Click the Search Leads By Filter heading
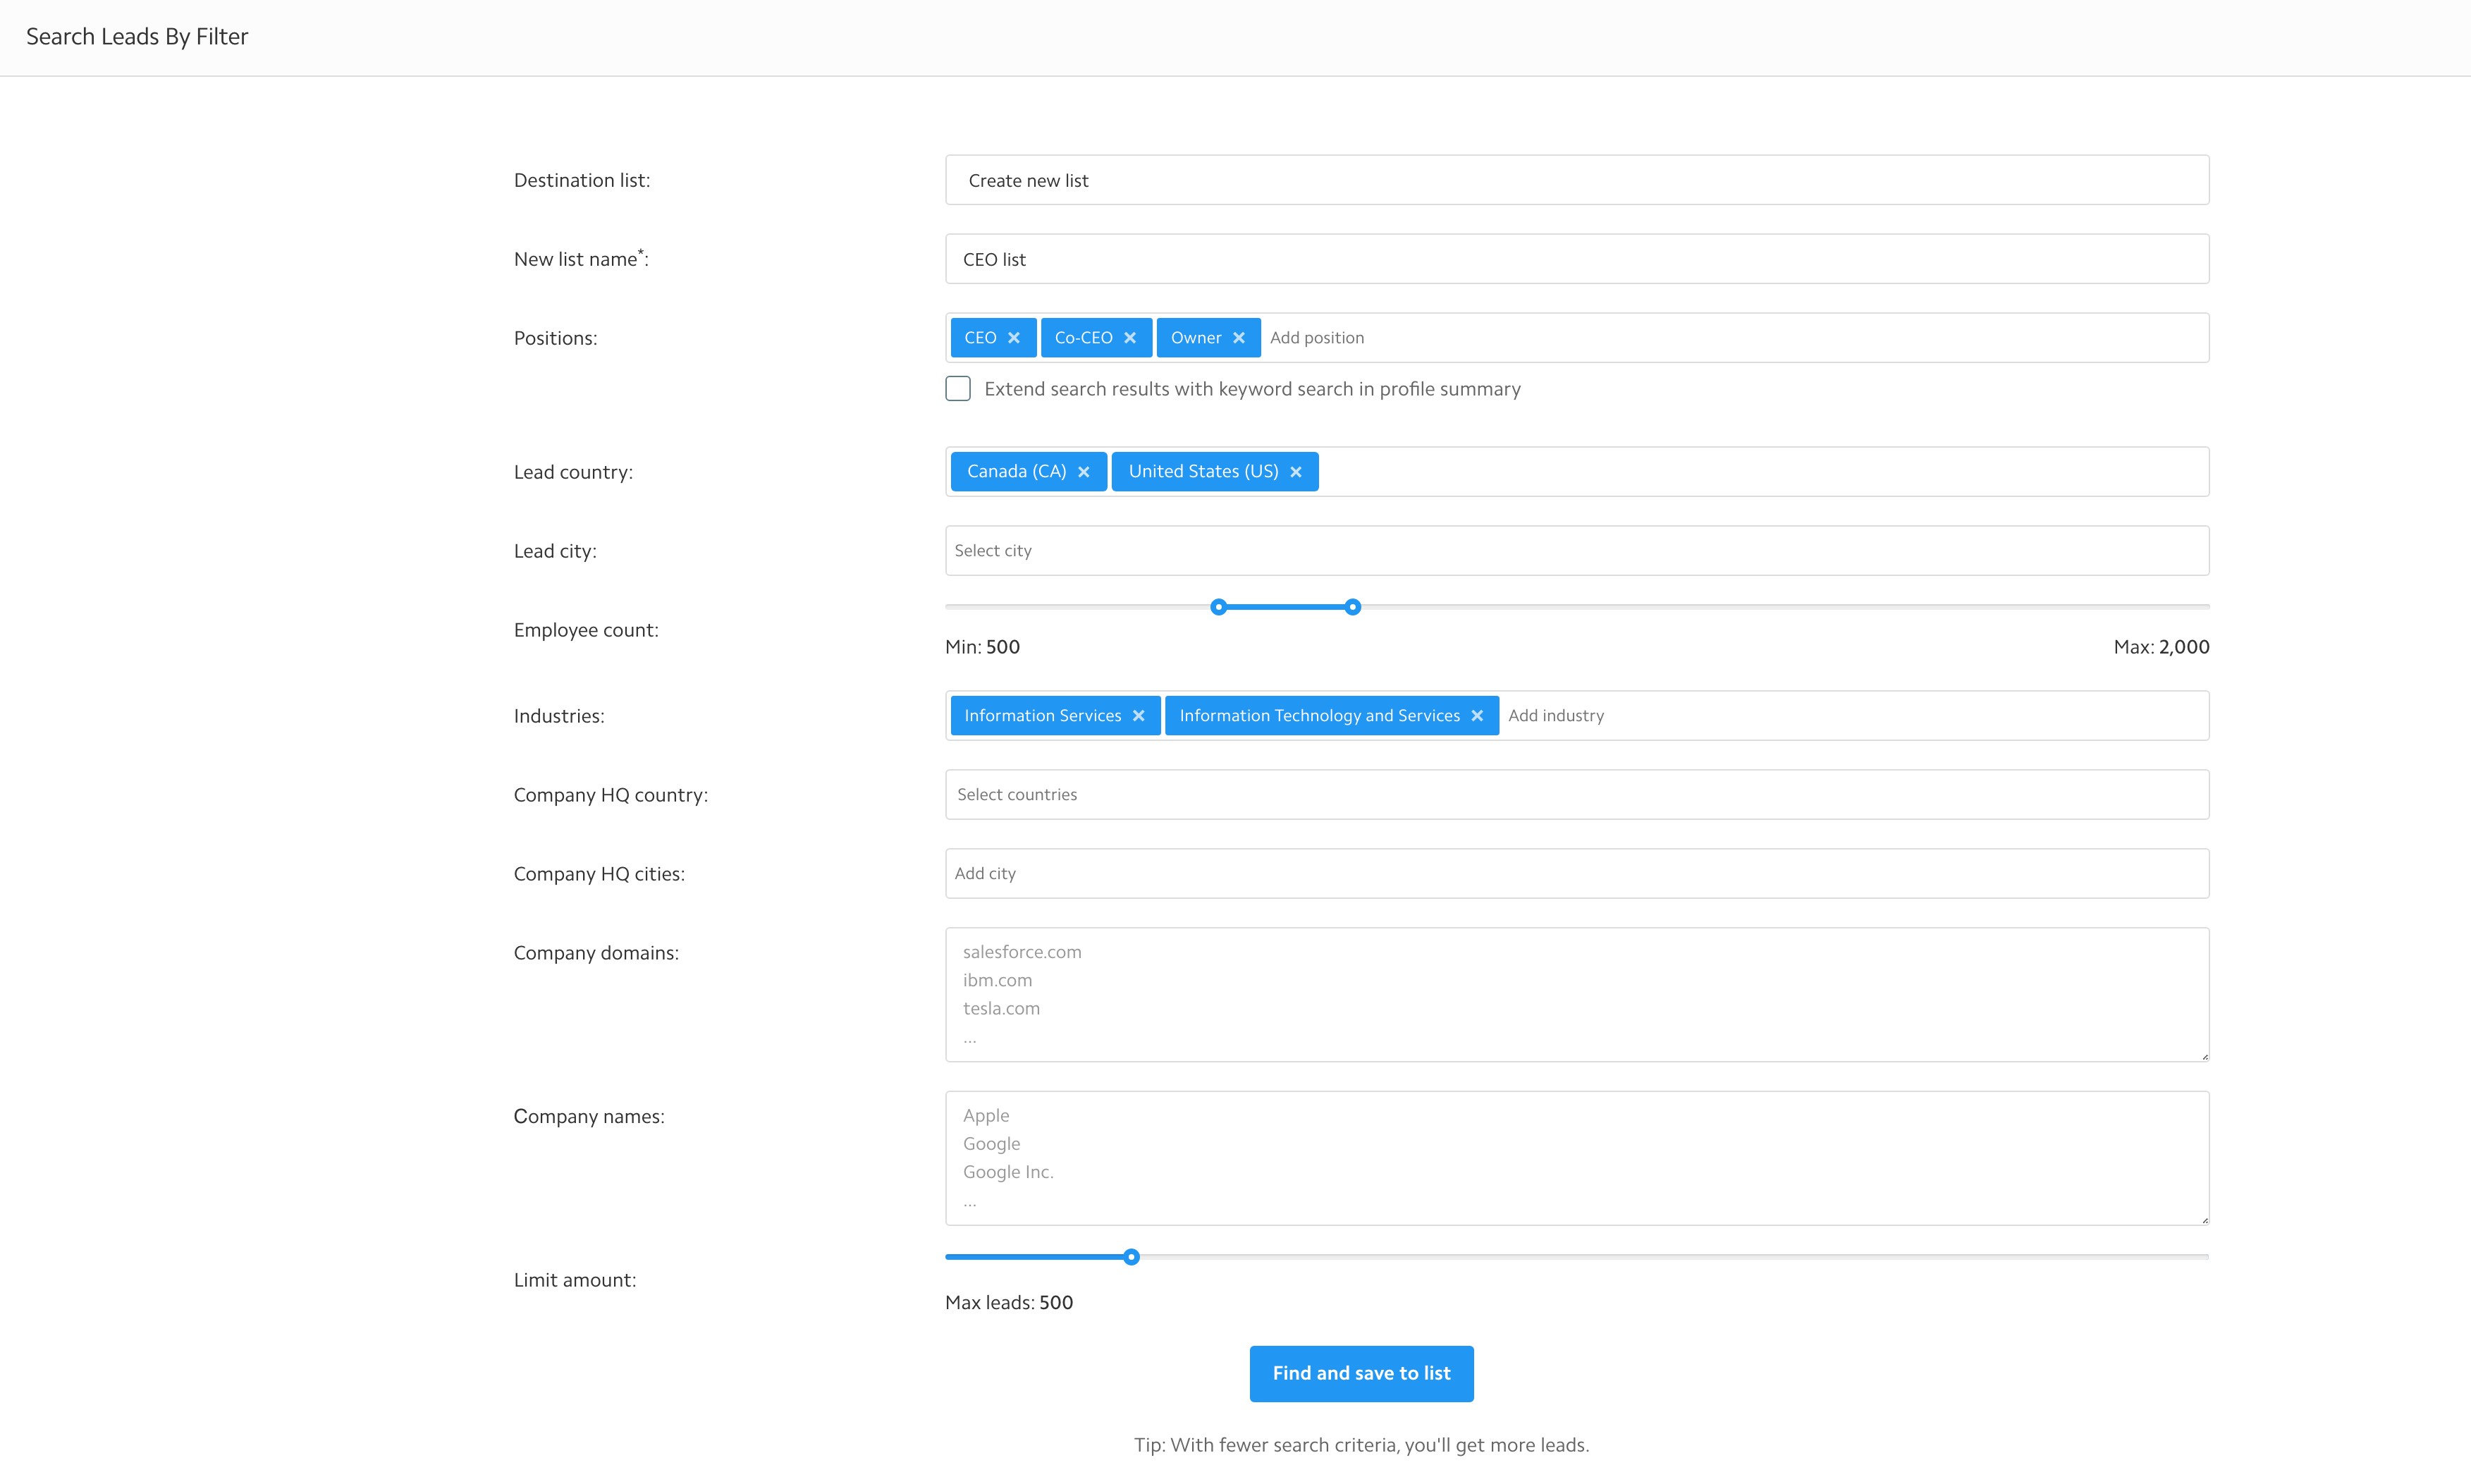The width and height of the screenshot is (2471, 1484). (x=137, y=37)
